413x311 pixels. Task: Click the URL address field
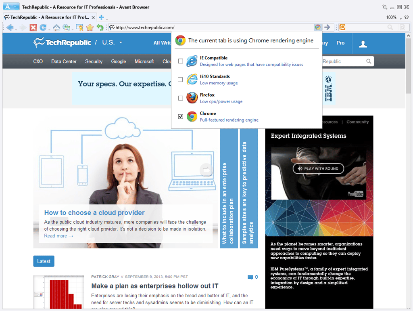pyautogui.click(x=211, y=27)
